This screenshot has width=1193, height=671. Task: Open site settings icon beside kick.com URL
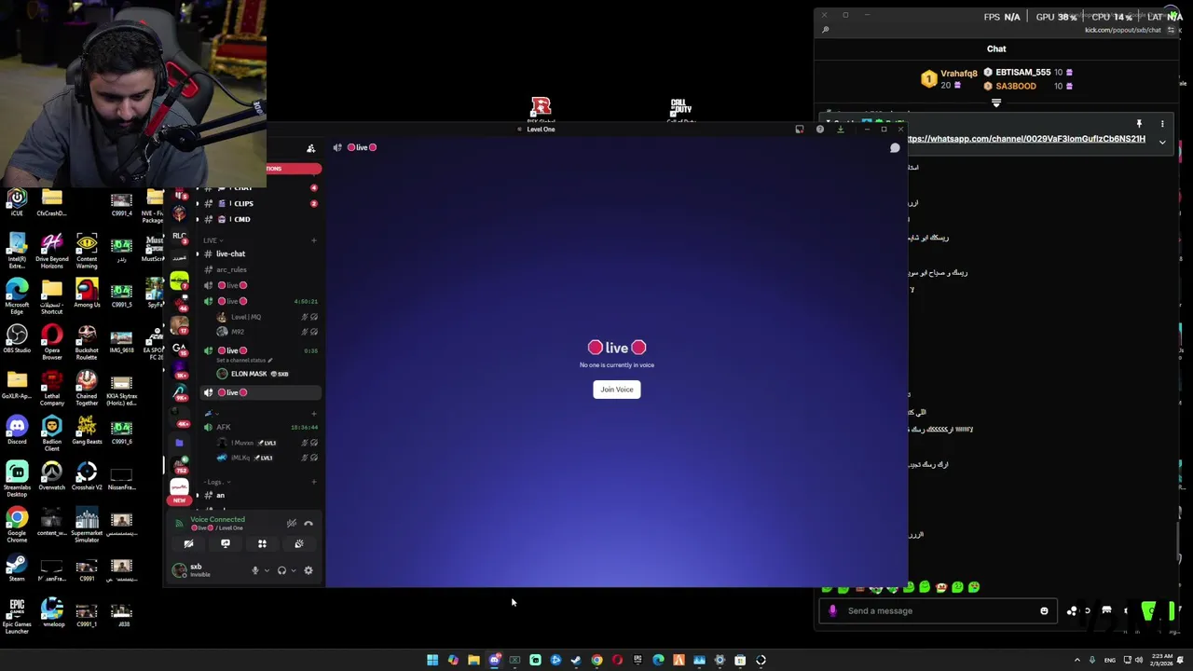coord(1171,30)
